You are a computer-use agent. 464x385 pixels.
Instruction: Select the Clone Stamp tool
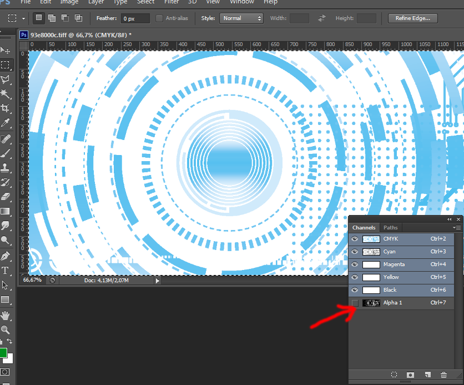pos(6,168)
